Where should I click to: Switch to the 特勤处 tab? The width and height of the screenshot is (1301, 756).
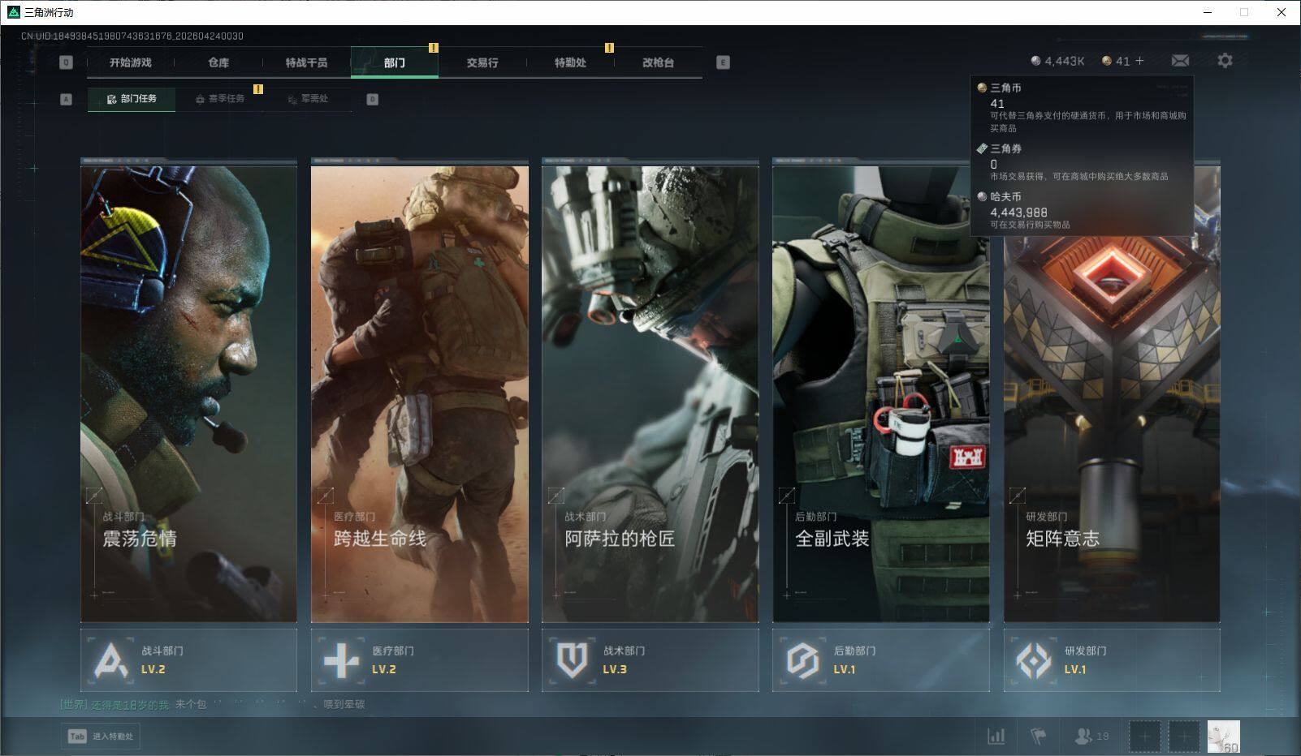(x=570, y=62)
